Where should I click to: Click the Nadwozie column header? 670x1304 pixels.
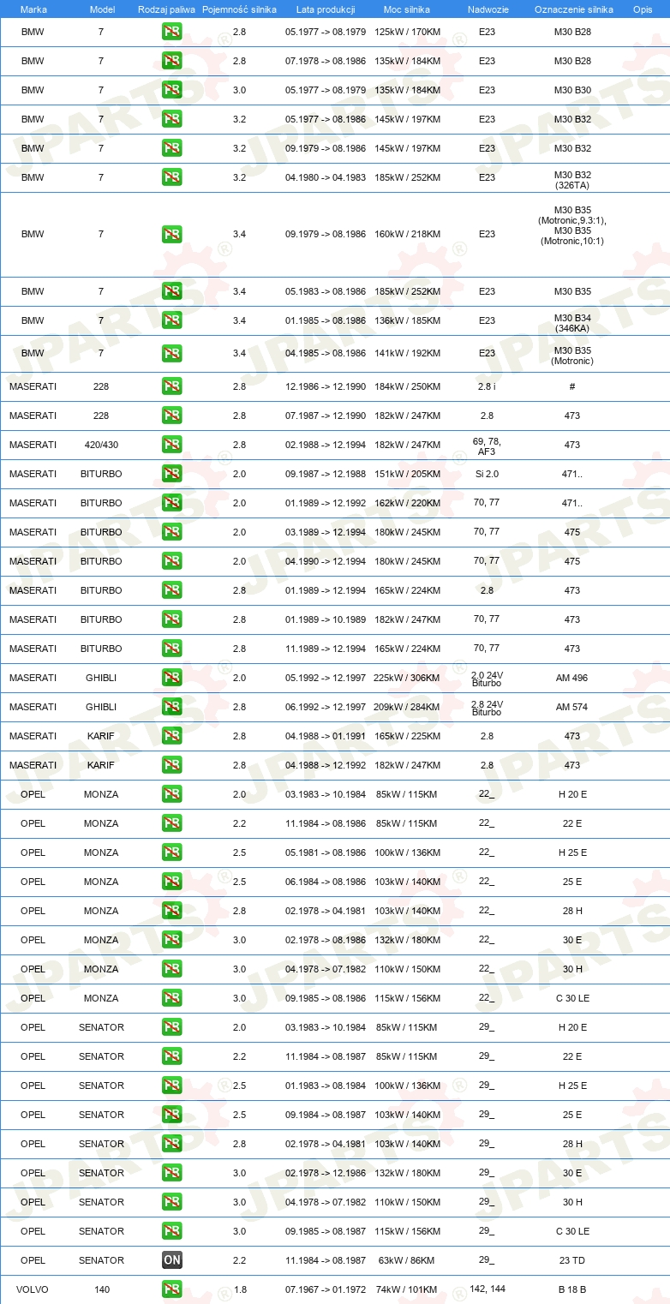point(487,9)
